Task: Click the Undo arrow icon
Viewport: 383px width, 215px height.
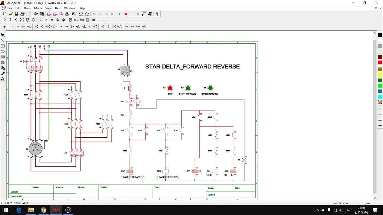Action: [x=81, y=14]
